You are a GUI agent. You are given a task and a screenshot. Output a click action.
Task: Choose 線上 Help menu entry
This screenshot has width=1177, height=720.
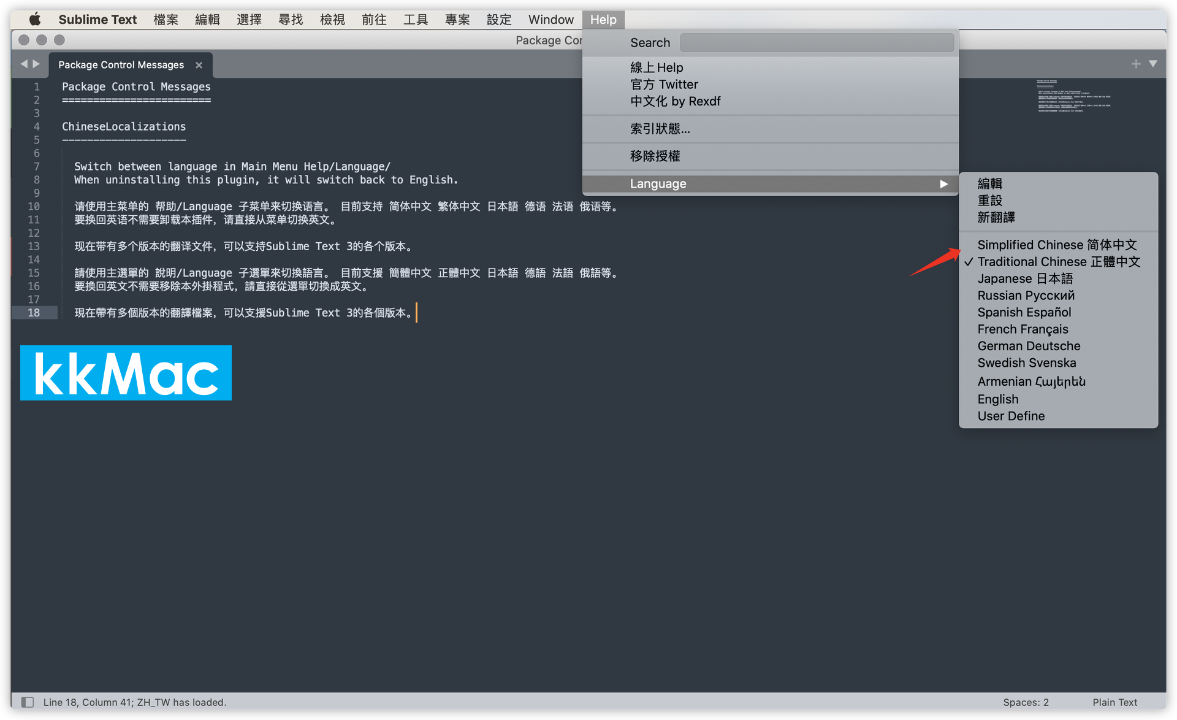pyautogui.click(x=770, y=67)
